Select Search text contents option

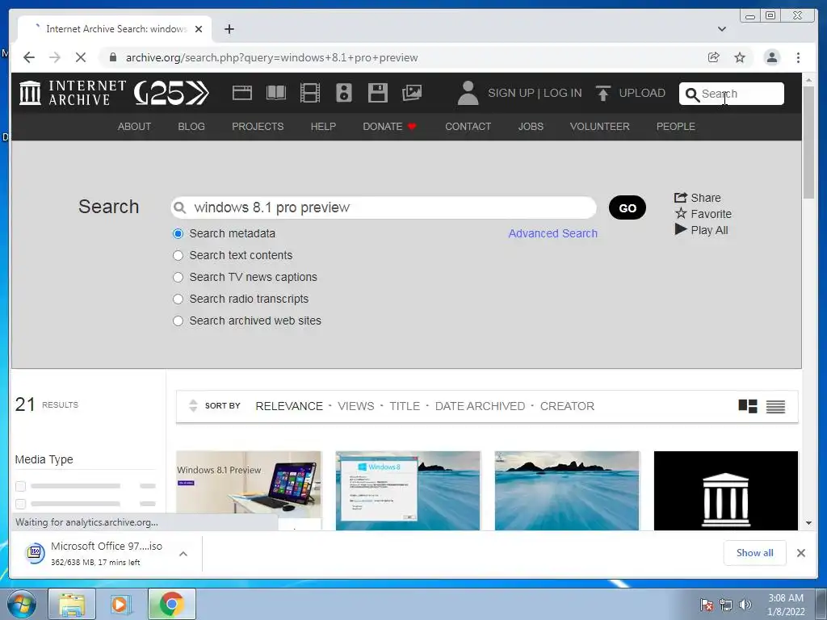[178, 255]
